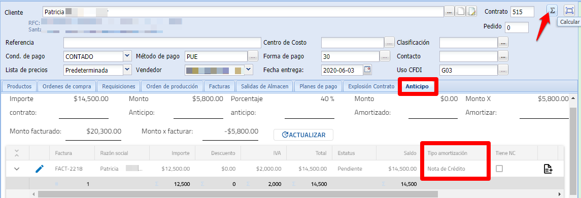Viewport: 581px width, 198px height.
Task: Go to the Facturas tab
Action: pyautogui.click(x=219, y=86)
